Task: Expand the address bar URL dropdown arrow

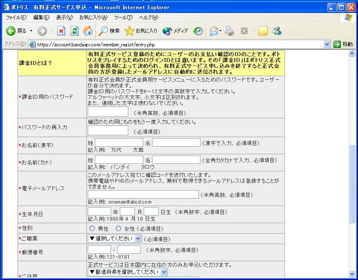Action: pyautogui.click(x=327, y=44)
